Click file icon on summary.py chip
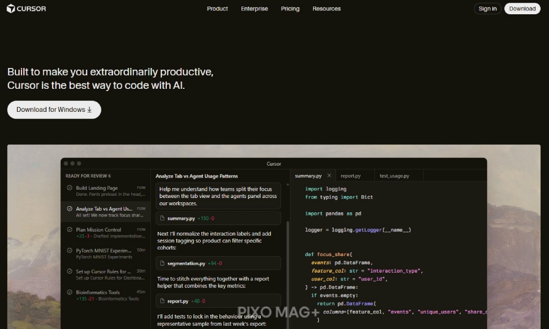The height and width of the screenshot is (329, 549). click(162, 218)
